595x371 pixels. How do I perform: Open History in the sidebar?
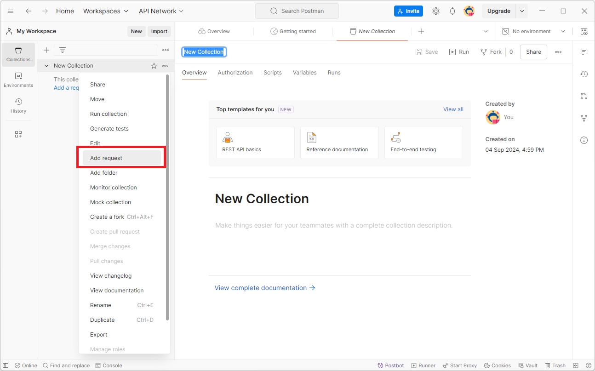(18, 106)
